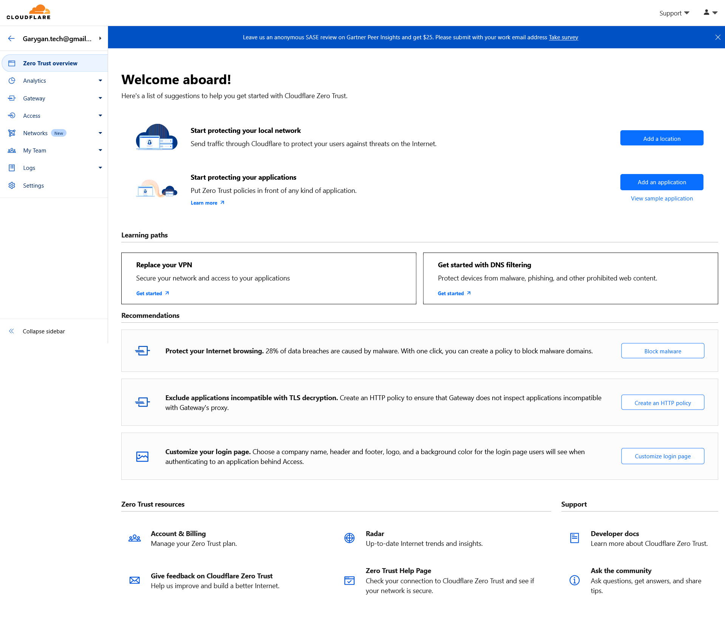725x641 pixels.
Task: Click the Logs document icon
Action: pos(12,168)
